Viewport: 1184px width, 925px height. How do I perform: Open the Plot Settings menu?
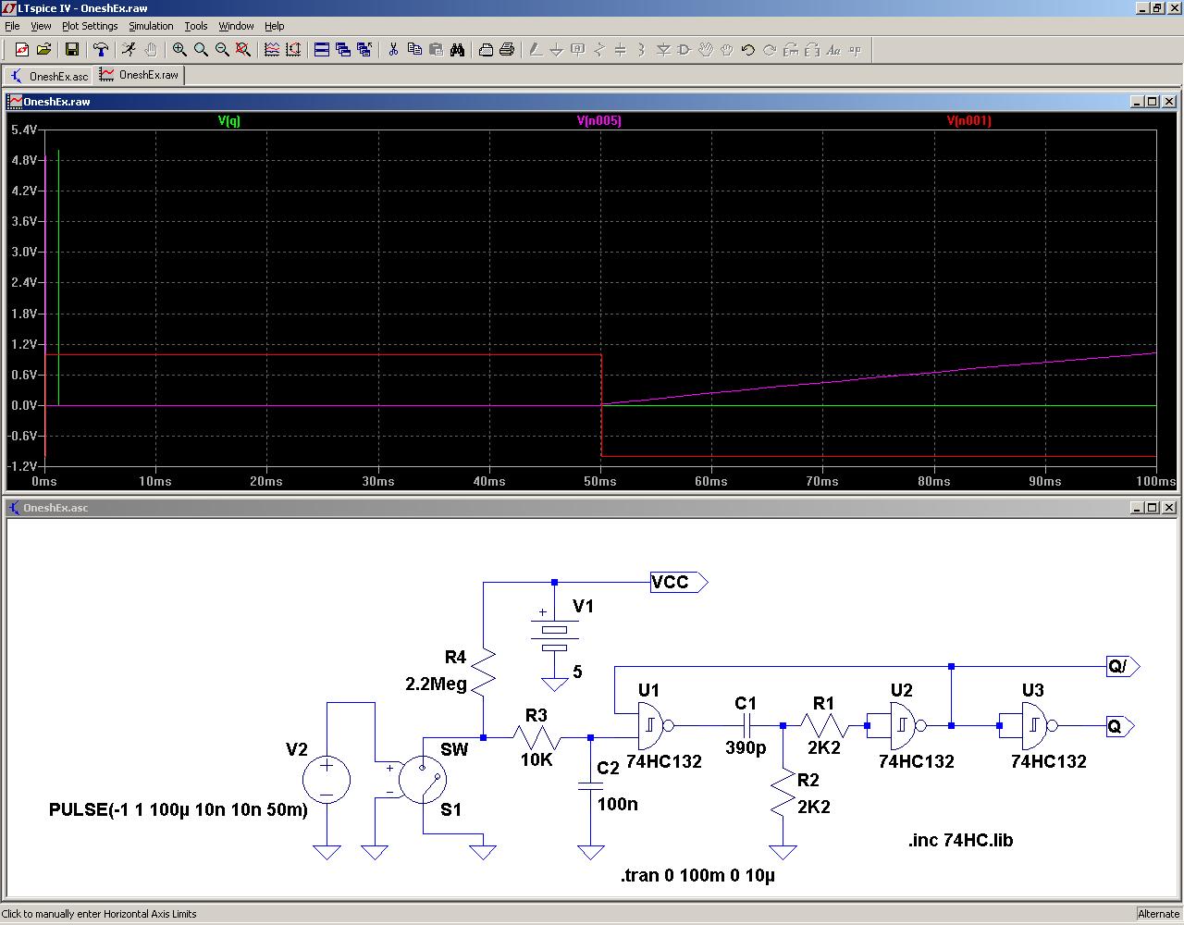pyautogui.click(x=90, y=26)
